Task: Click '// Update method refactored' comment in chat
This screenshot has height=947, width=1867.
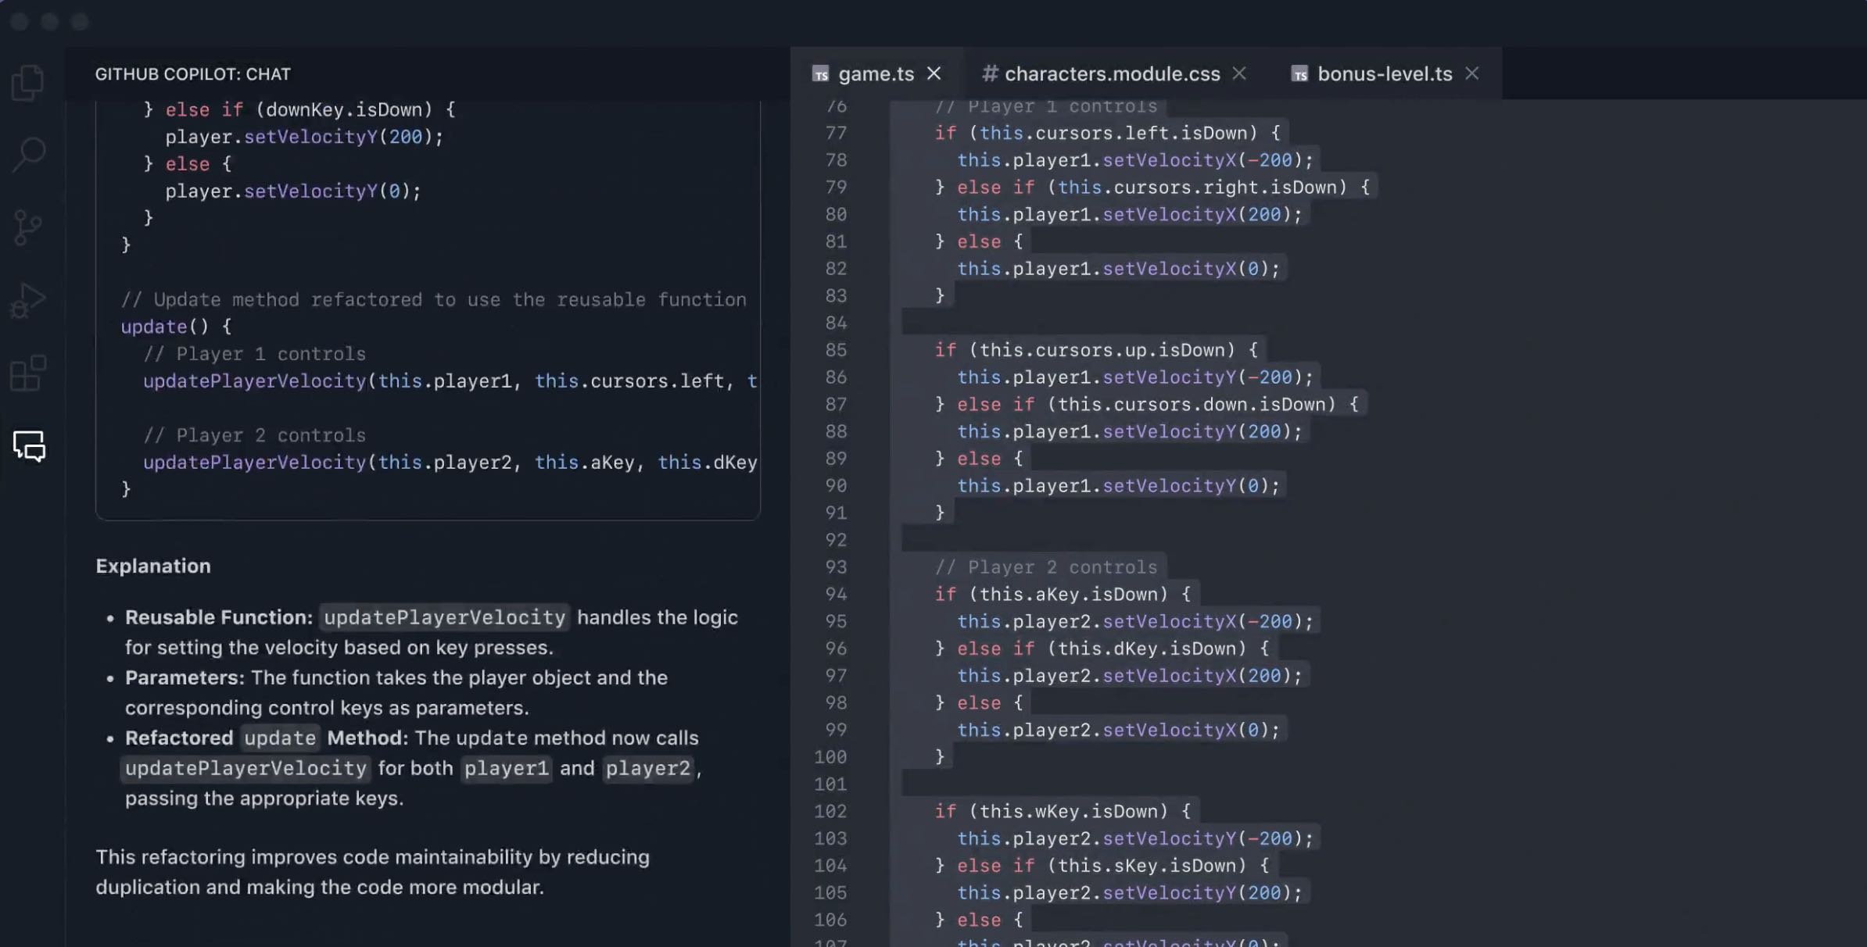Action: [x=433, y=300]
